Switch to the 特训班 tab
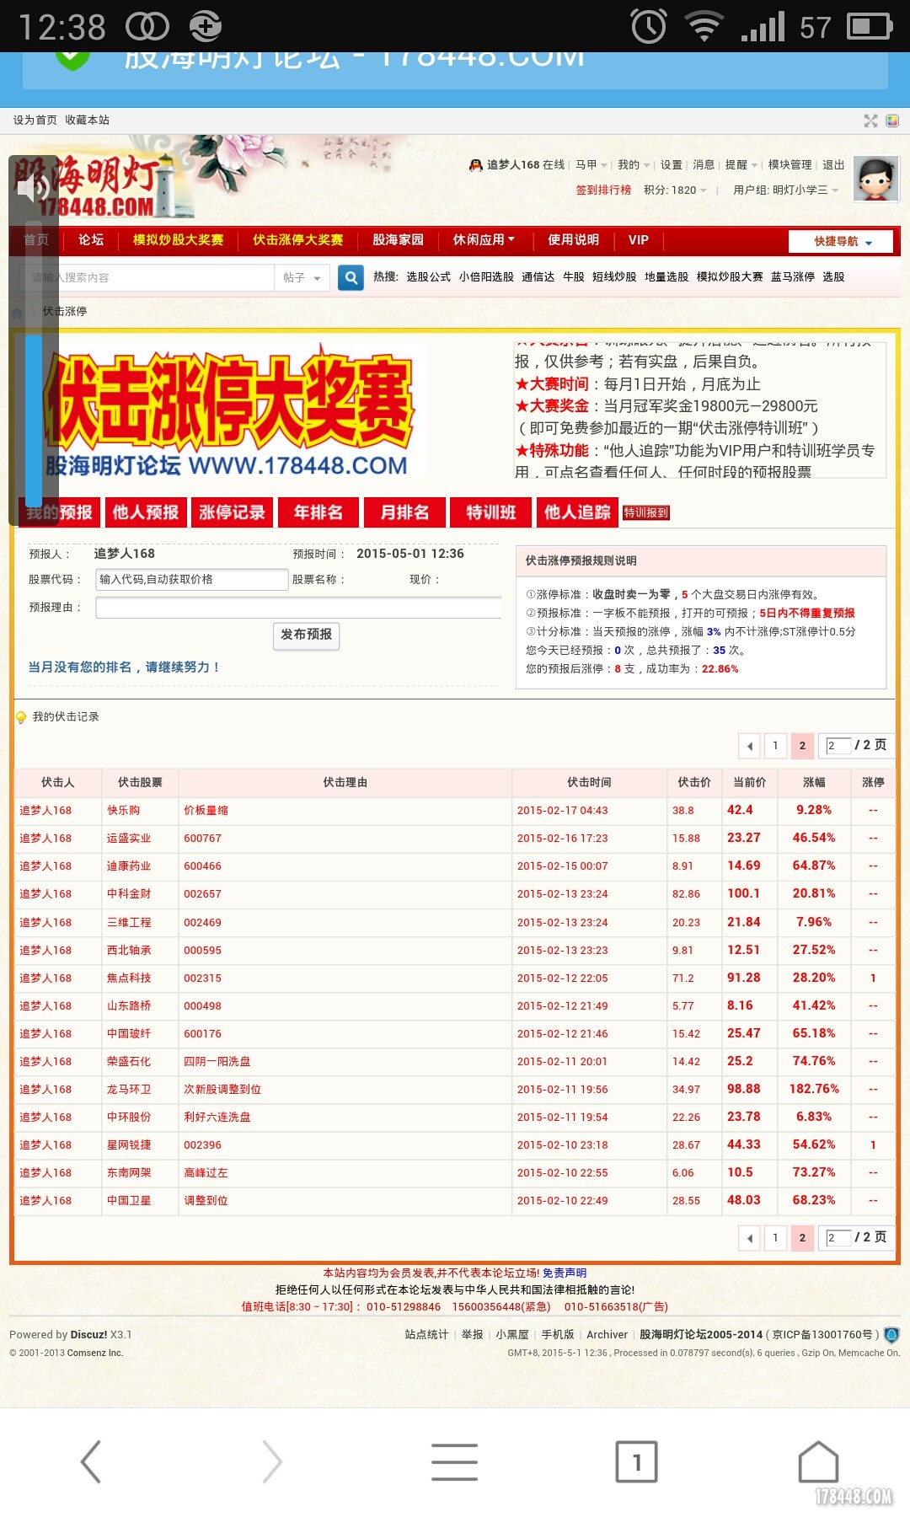Viewport: 910px width, 1517px height. coord(491,512)
